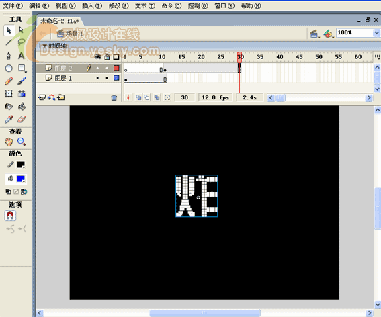381x317 pixels.
Task: Click frame 30 playhead marker
Action: click(x=240, y=57)
